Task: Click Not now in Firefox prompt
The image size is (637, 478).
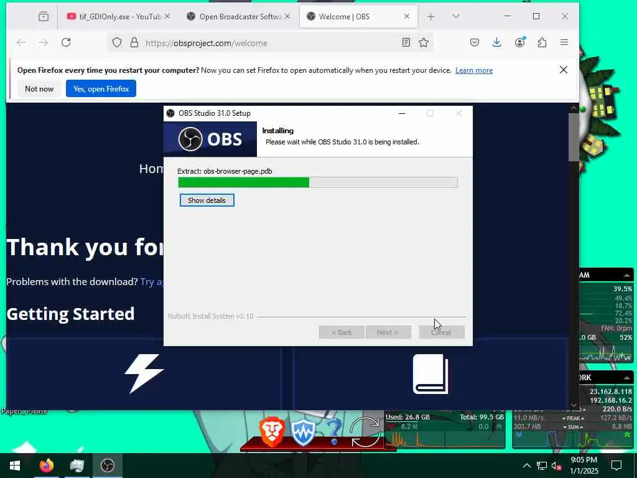Action: [x=39, y=88]
